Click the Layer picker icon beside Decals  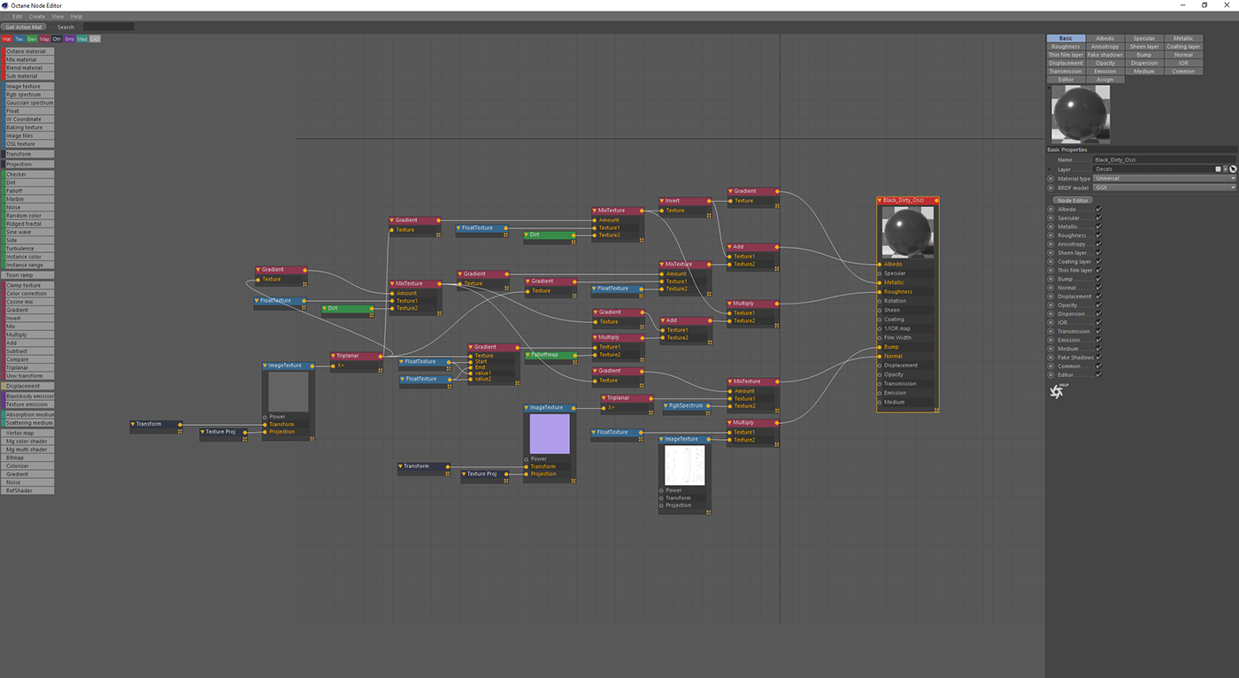coord(1233,169)
